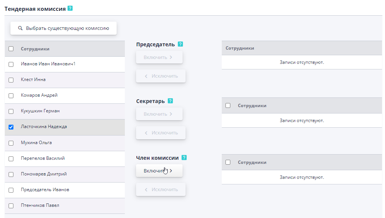Open the help icon beside Секретарь
The height and width of the screenshot is (218, 385).
tap(170, 100)
